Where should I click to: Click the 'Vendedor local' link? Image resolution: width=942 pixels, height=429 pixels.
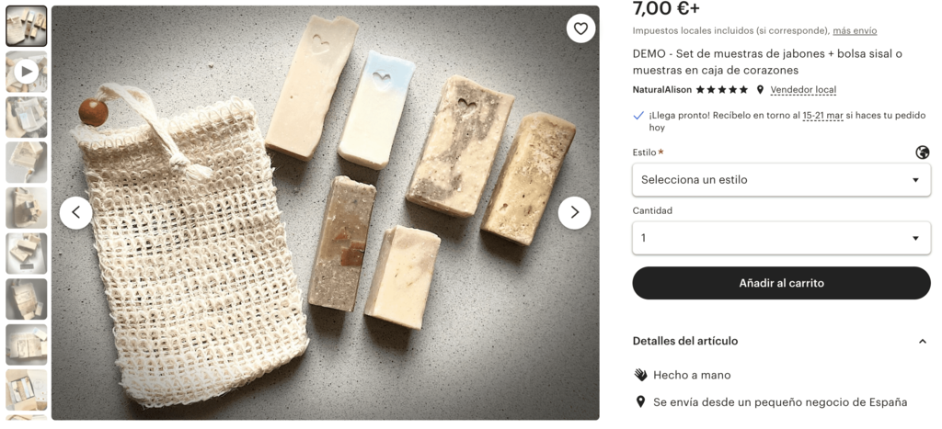coord(803,90)
